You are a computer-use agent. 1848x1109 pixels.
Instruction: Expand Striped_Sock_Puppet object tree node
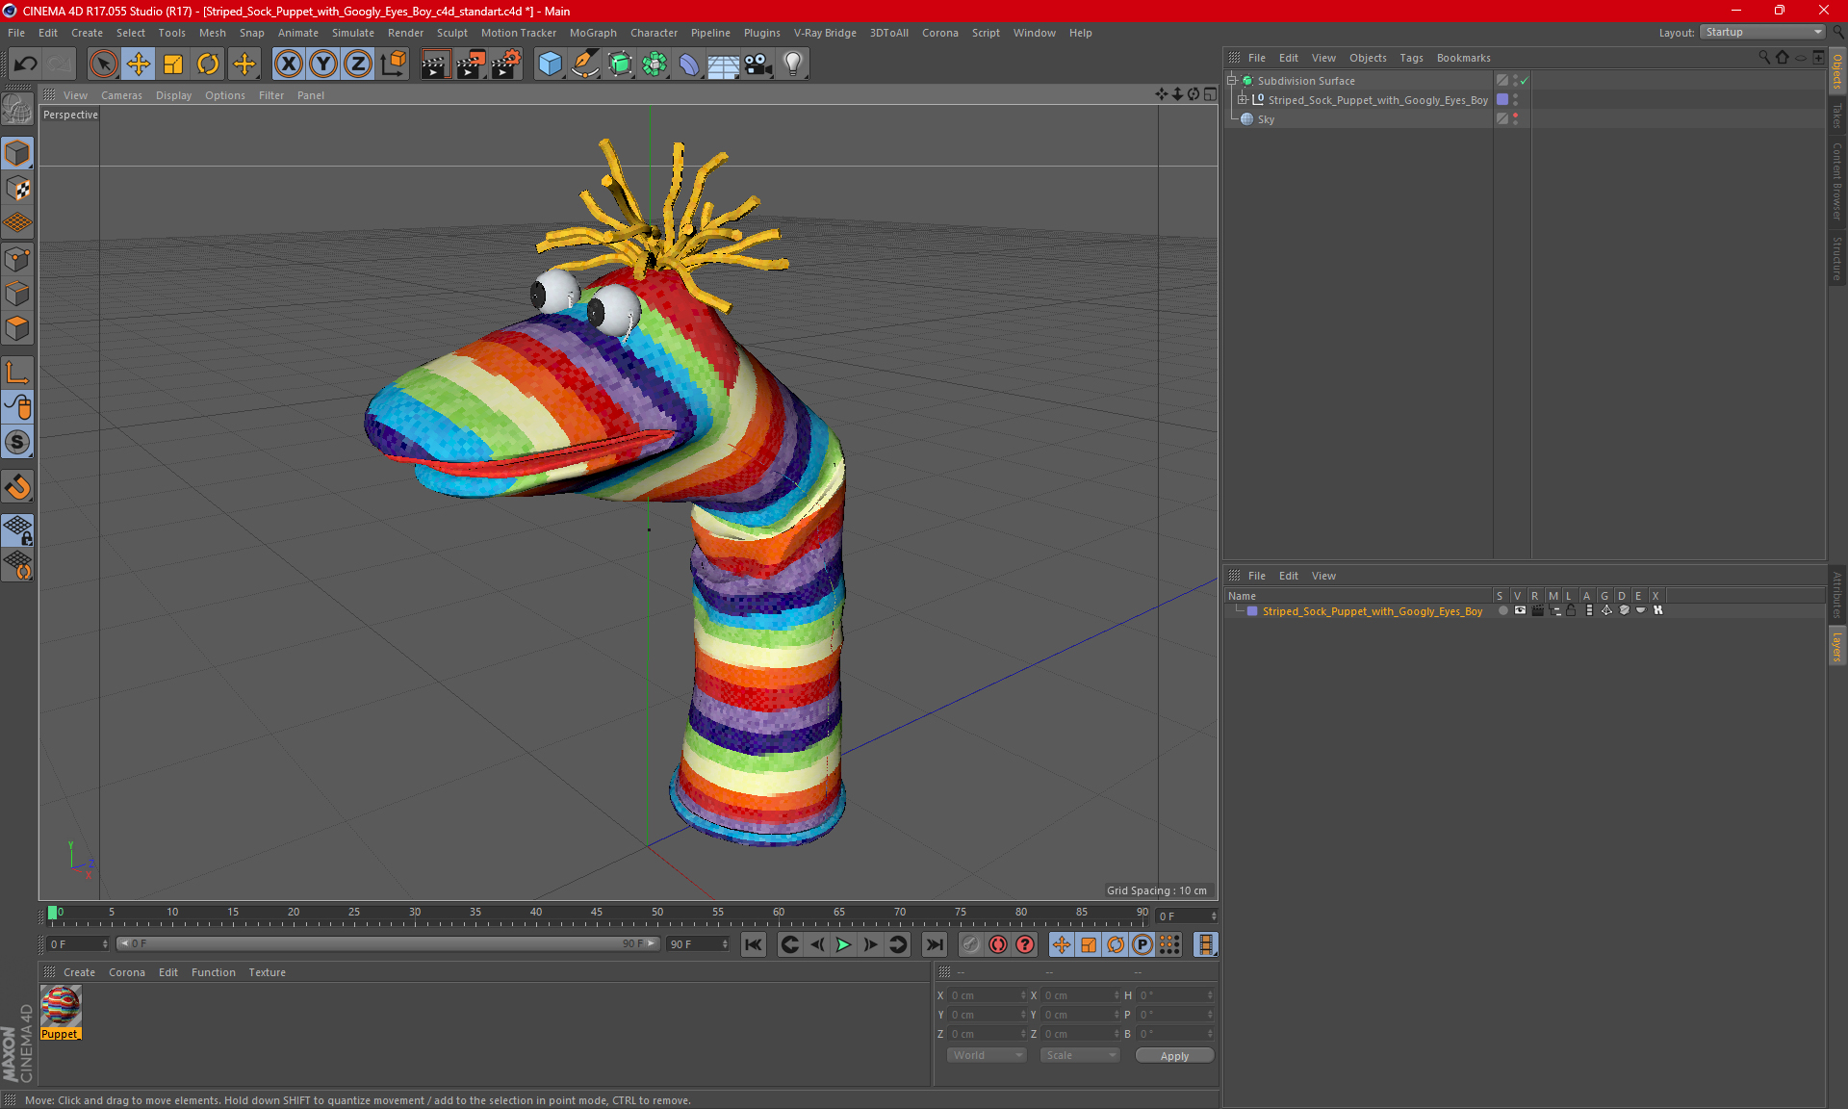1243,100
